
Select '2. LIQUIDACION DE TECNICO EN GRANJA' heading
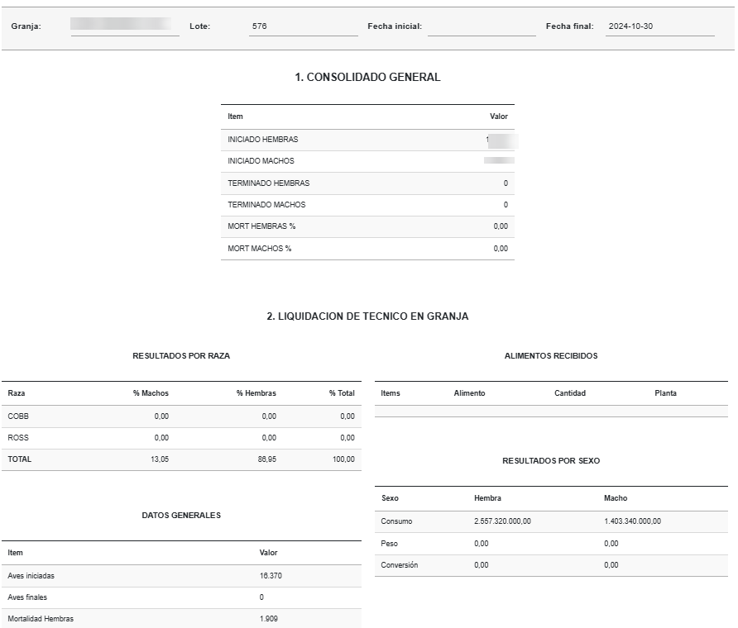tap(367, 316)
